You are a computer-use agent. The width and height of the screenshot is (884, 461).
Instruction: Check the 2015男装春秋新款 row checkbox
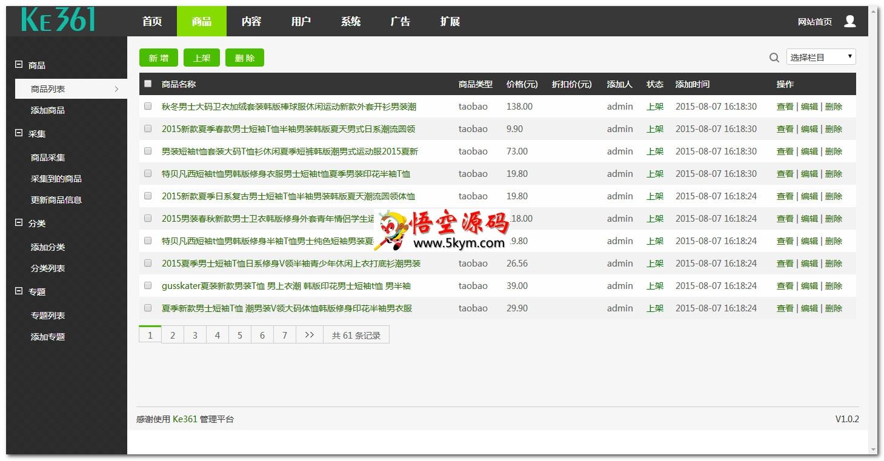click(x=148, y=218)
